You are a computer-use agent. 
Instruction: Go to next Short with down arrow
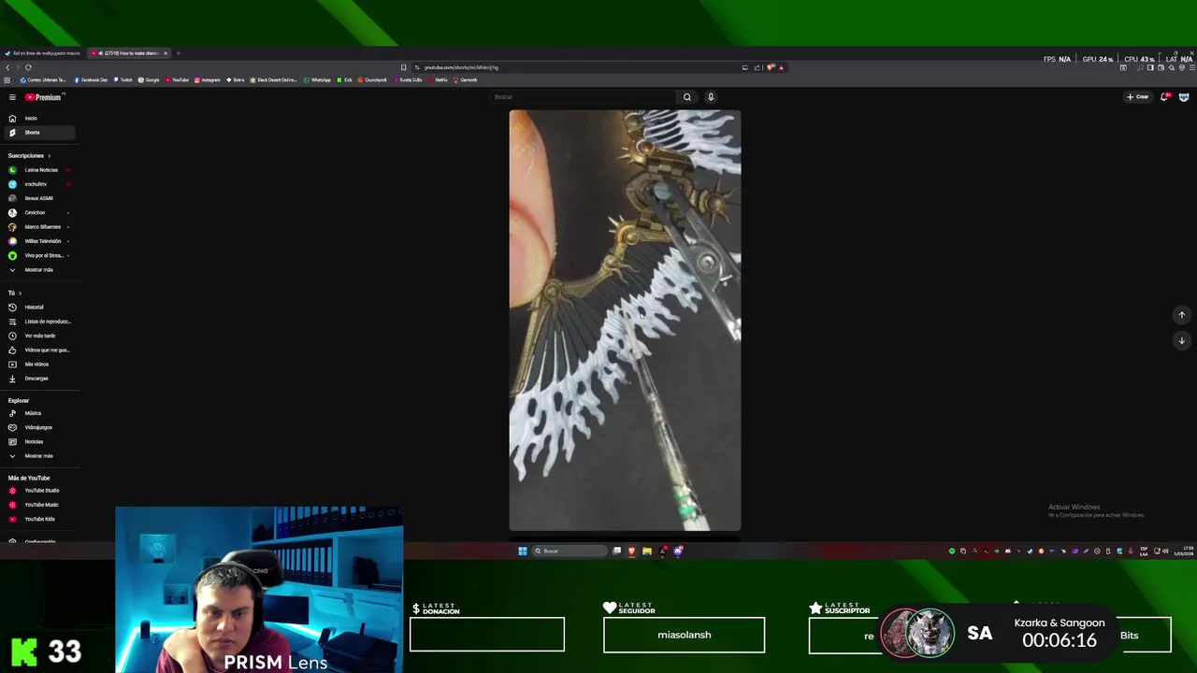pos(1182,340)
